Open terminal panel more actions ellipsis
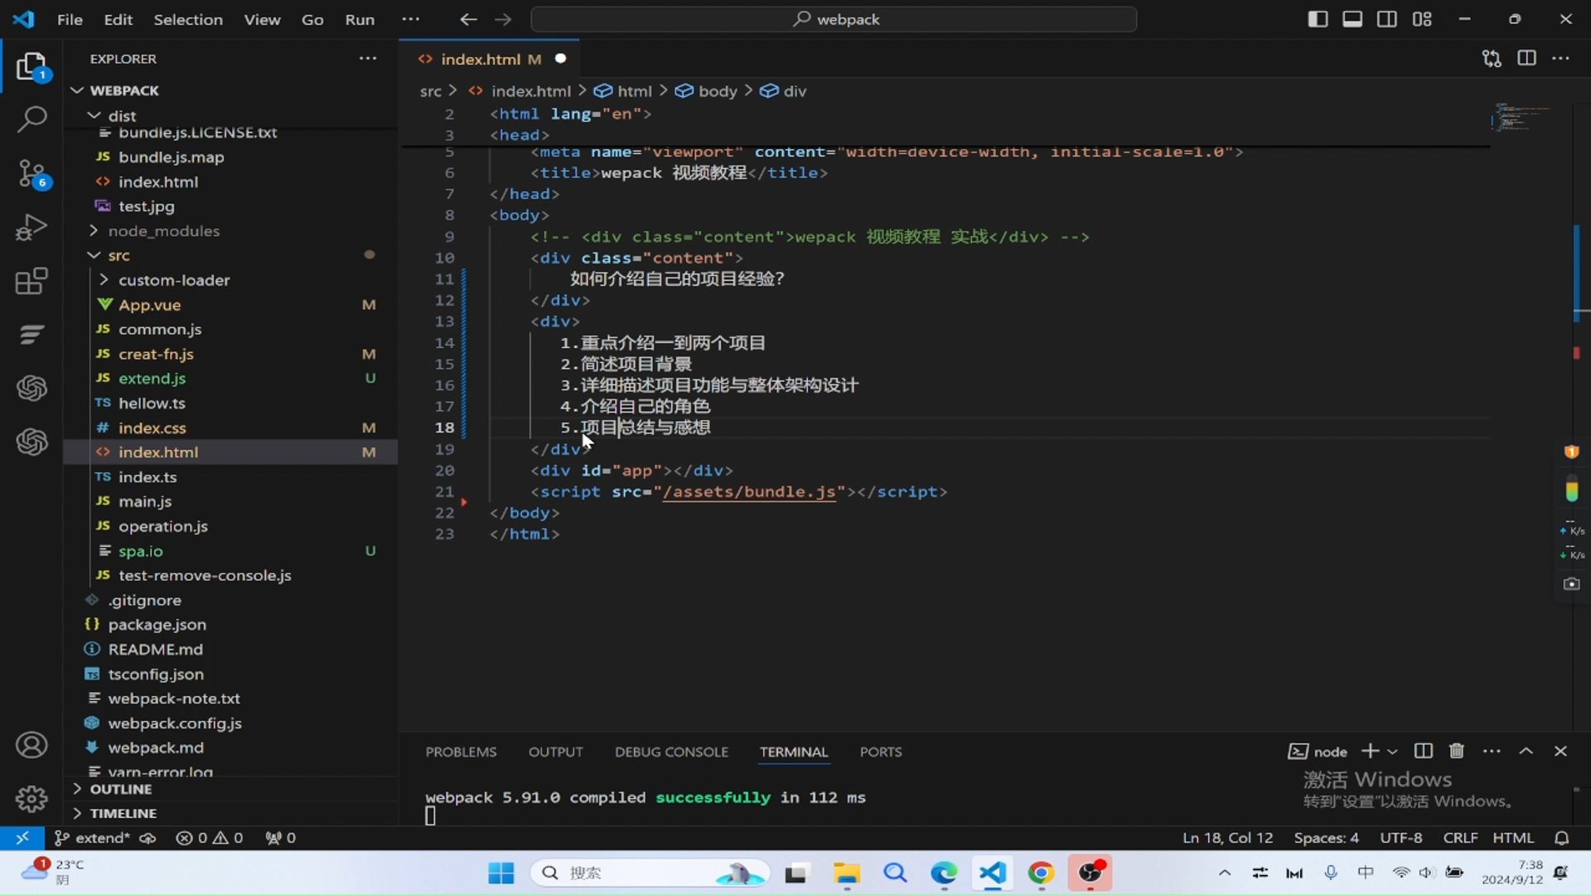The width and height of the screenshot is (1591, 895). pyautogui.click(x=1492, y=751)
